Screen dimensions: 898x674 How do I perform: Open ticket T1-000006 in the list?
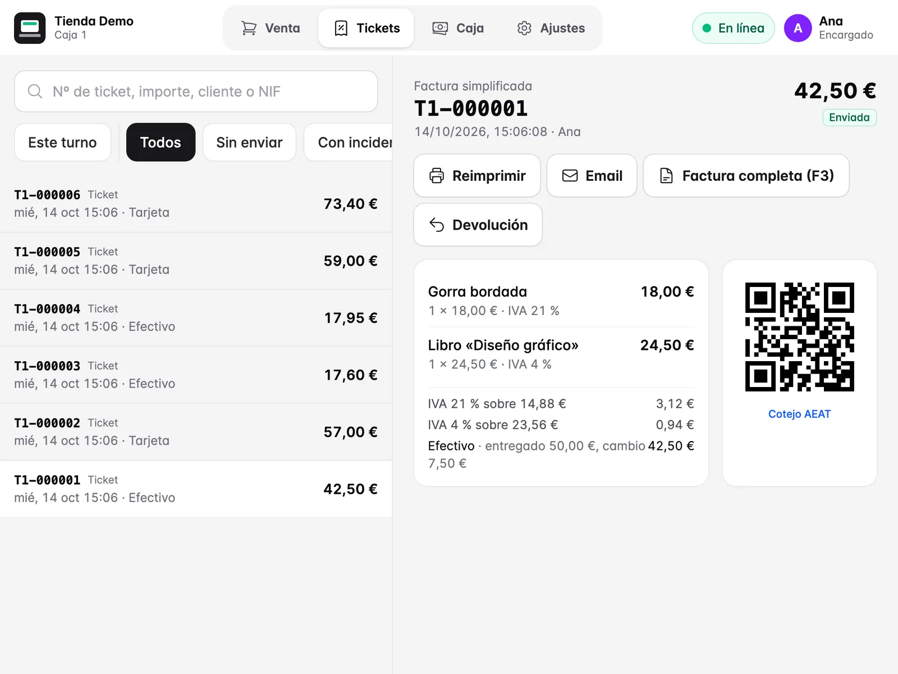[196, 204]
